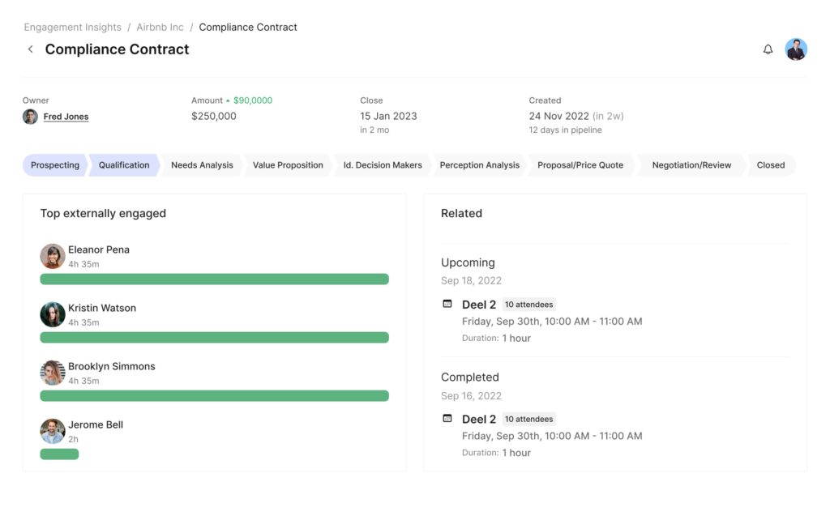Click Kristin Watson's avatar

pos(53,314)
